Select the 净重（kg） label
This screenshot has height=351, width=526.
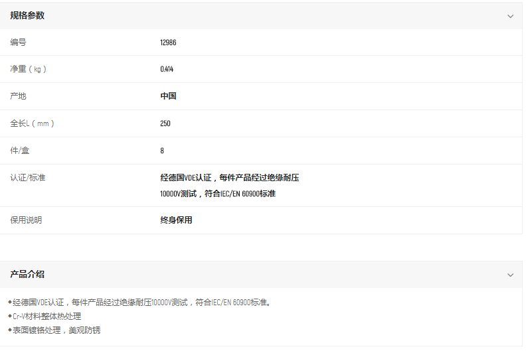tap(29, 69)
